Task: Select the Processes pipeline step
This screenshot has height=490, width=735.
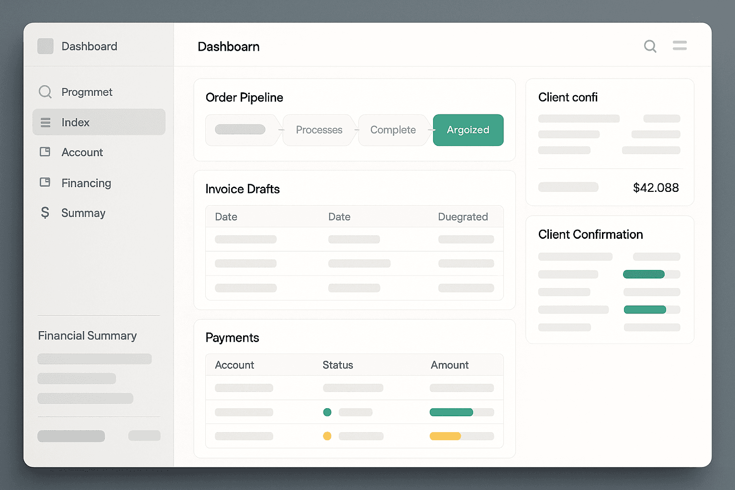Action: [x=319, y=130]
